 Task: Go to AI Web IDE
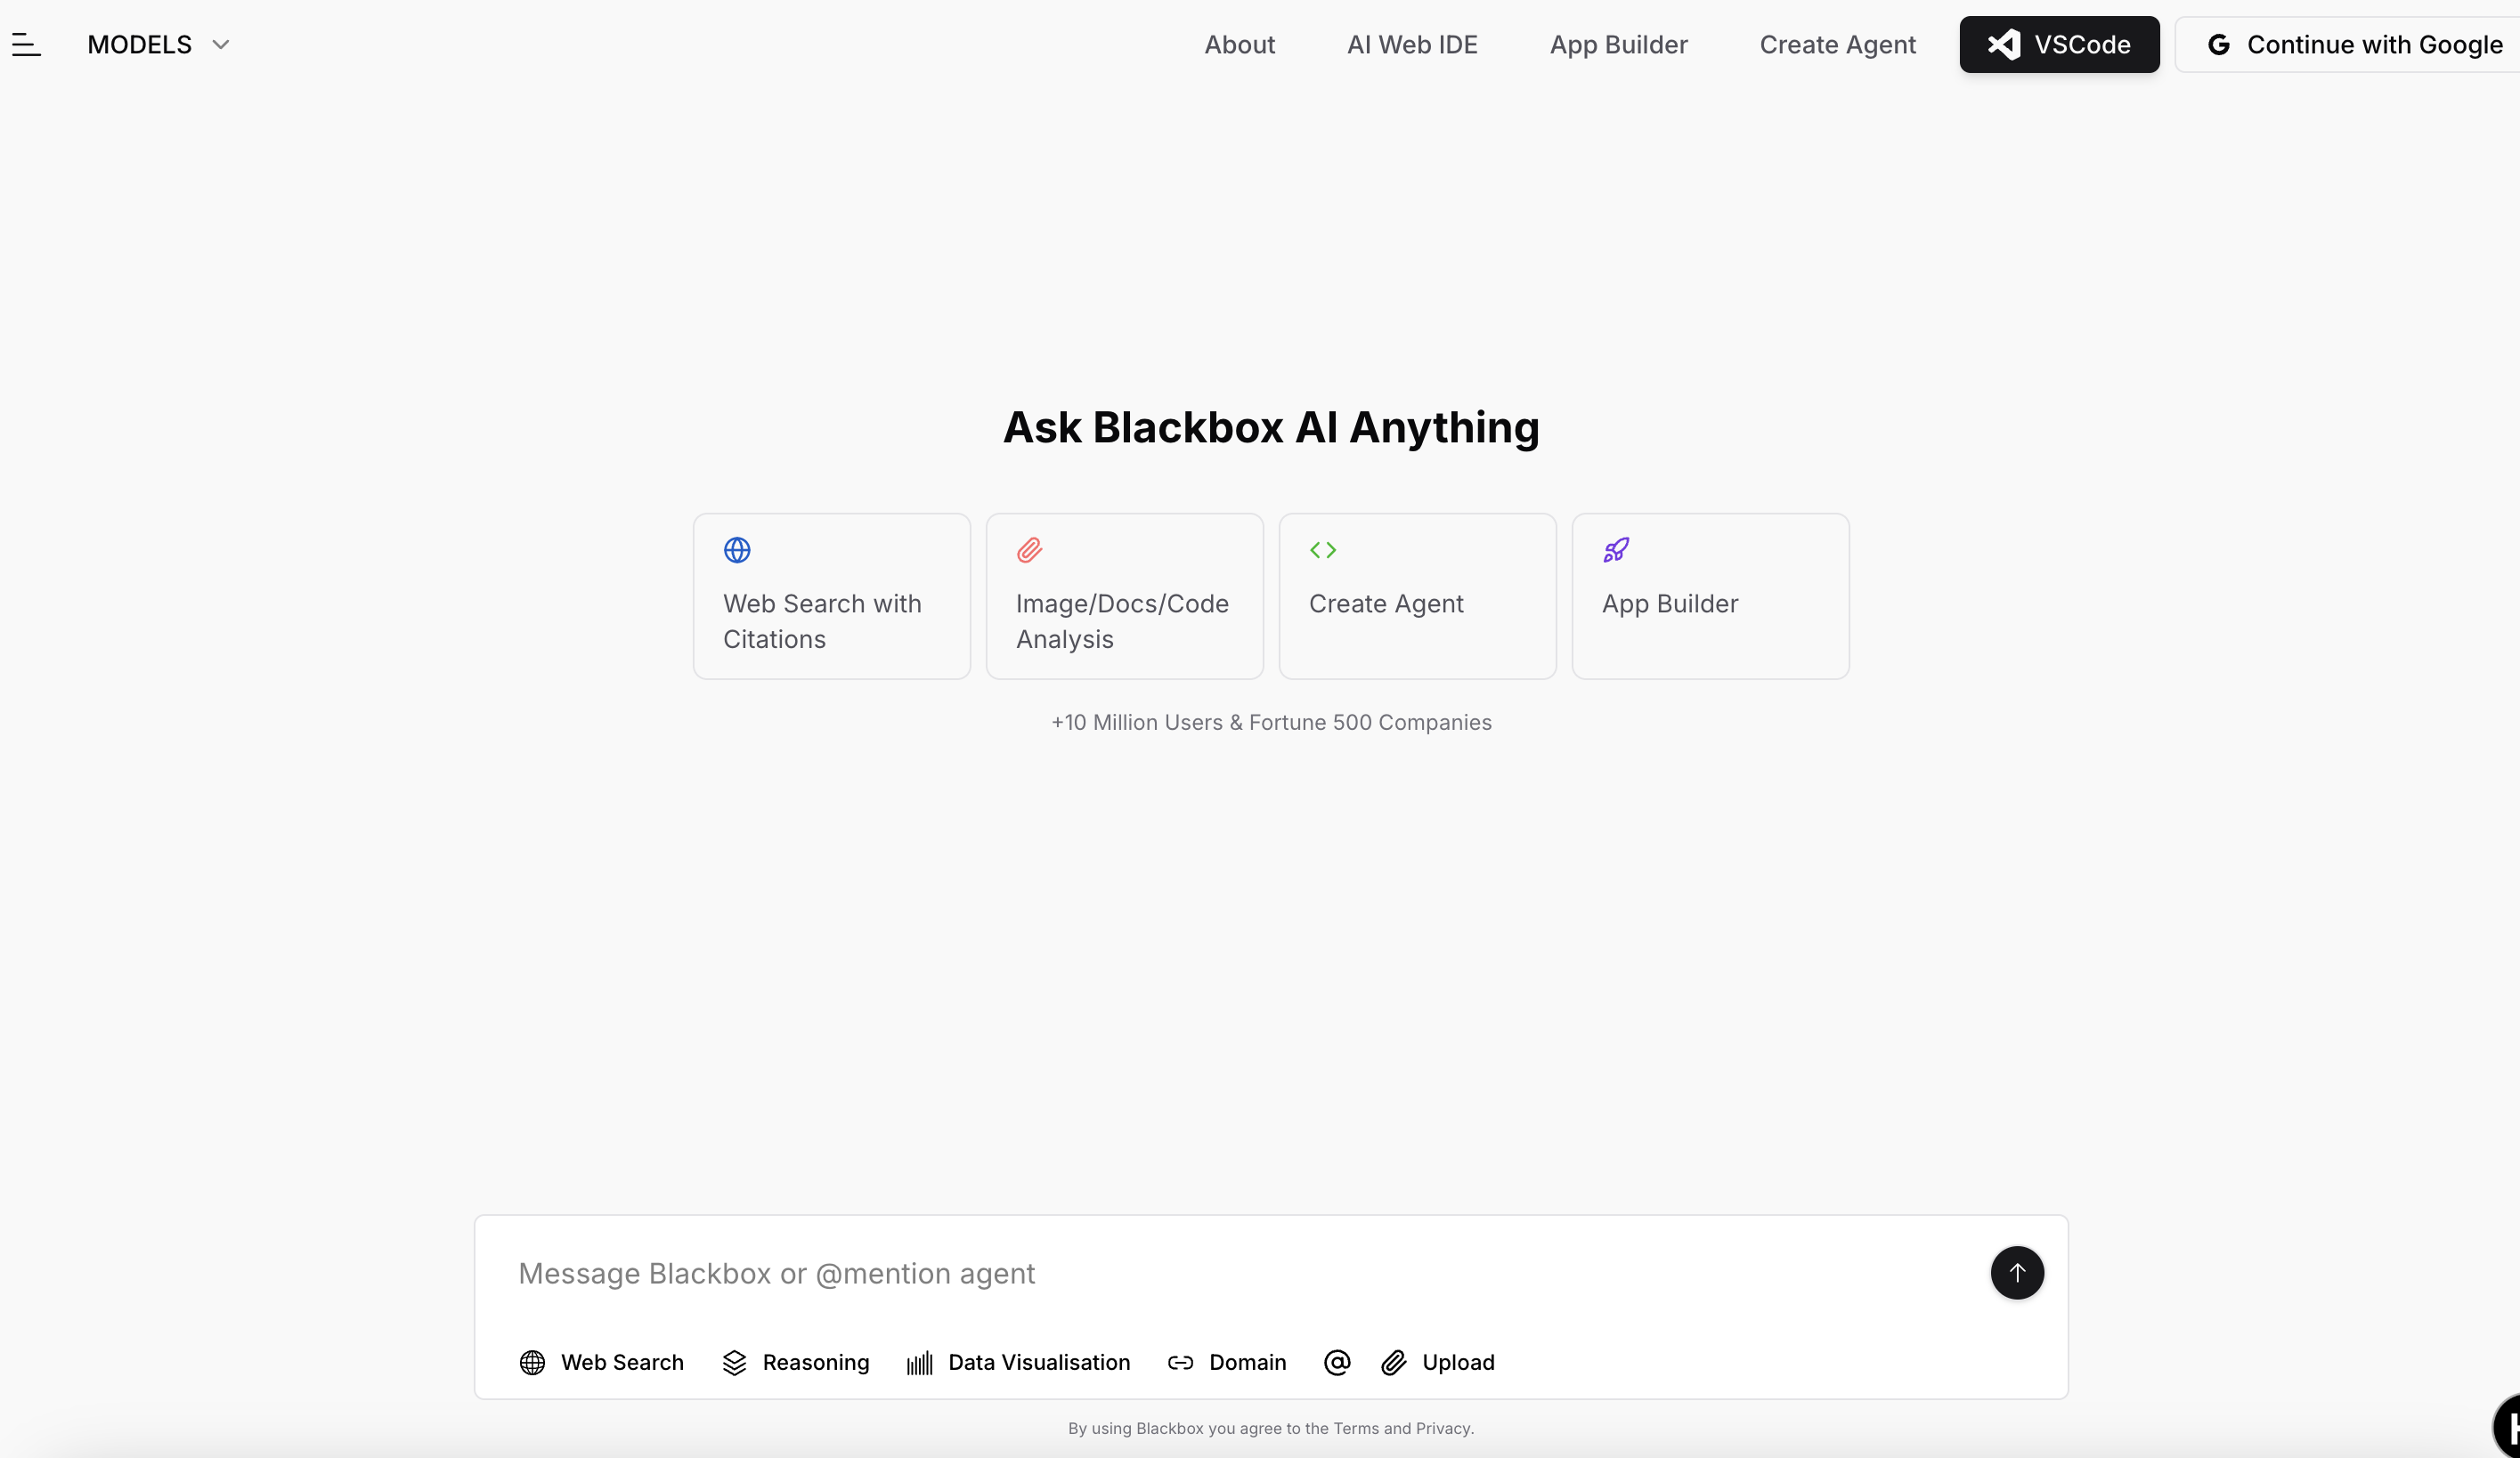(x=1412, y=45)
